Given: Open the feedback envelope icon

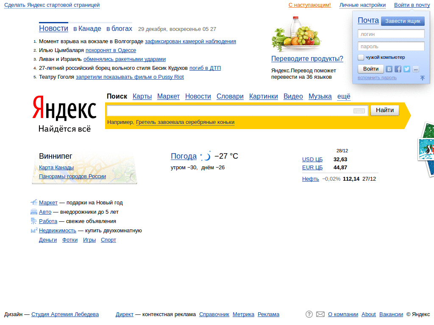Looking at the screenshot, I should click(320, 314).
